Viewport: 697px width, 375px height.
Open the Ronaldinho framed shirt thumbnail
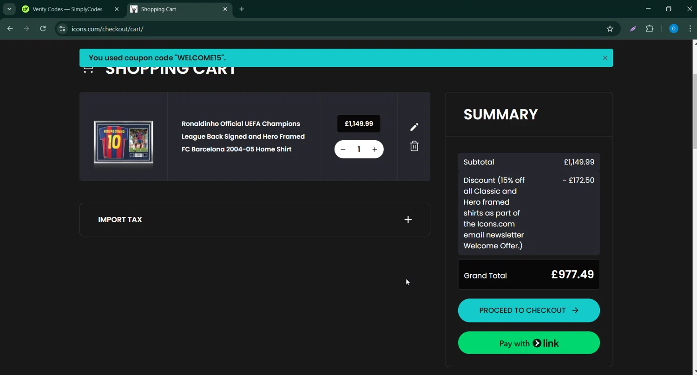pos(124,142)
